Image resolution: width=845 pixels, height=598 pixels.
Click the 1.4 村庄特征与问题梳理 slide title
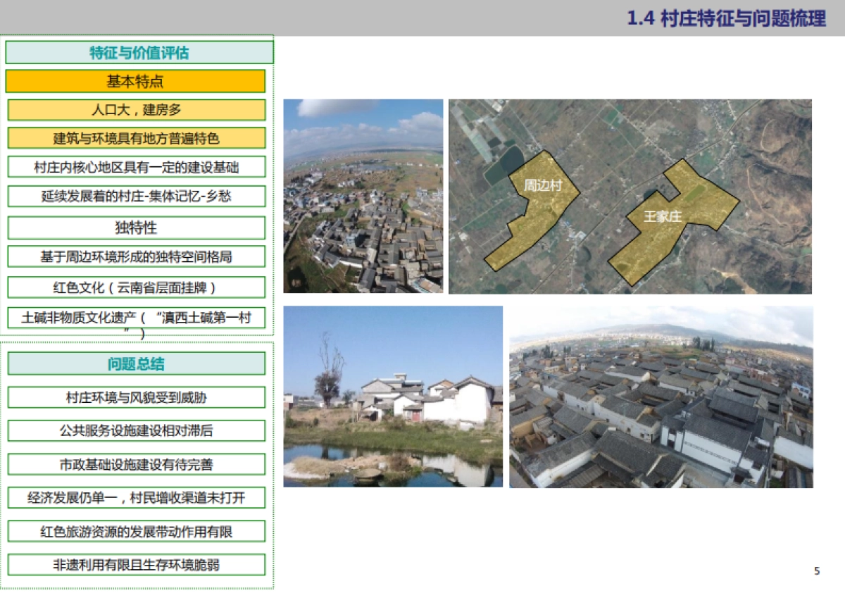(727, 18)
